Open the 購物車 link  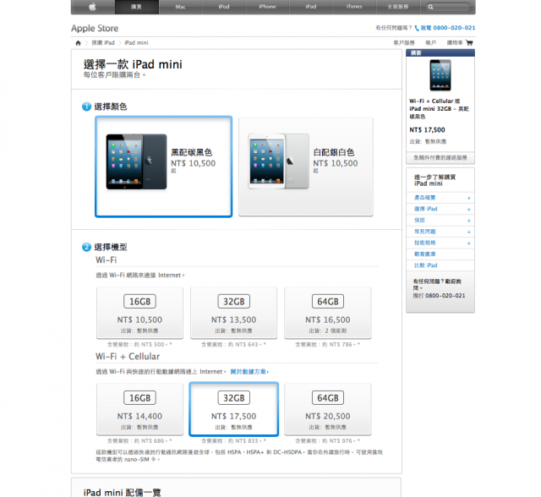pos(455,43)
